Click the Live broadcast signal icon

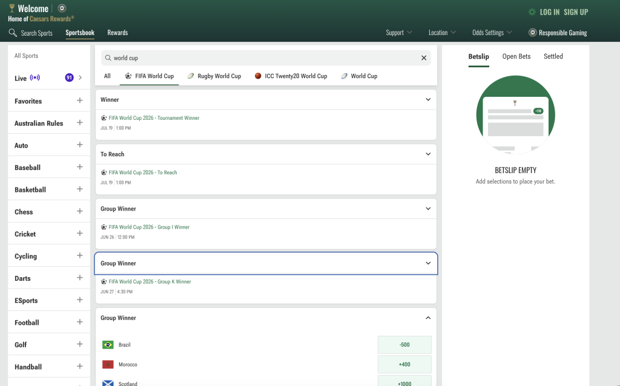tap(35, 77)
